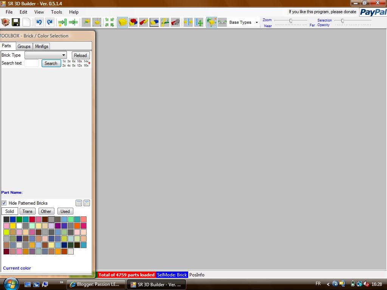Select the 2x size filter
Screen dimensions: 387x290
64,66
